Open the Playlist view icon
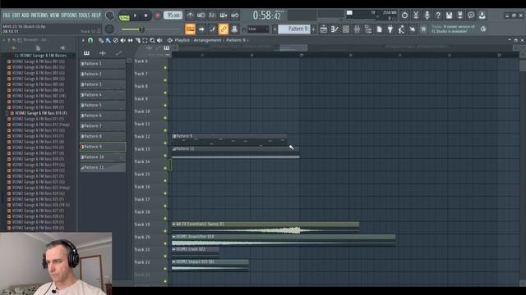This screenshot has width=526, height=295. (323, 29)
